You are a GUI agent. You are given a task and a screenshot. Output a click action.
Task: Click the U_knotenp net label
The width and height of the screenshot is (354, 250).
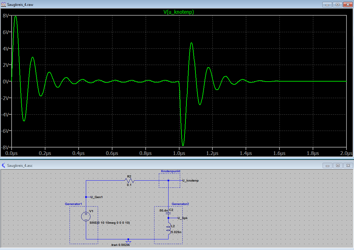coord(190,181)
